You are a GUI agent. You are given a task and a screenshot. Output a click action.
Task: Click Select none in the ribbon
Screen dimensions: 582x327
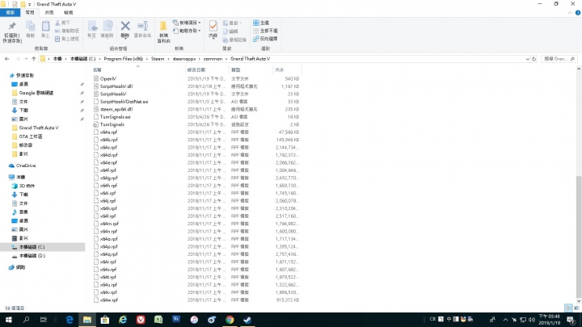pyautogui.click(x=265, y=31)
